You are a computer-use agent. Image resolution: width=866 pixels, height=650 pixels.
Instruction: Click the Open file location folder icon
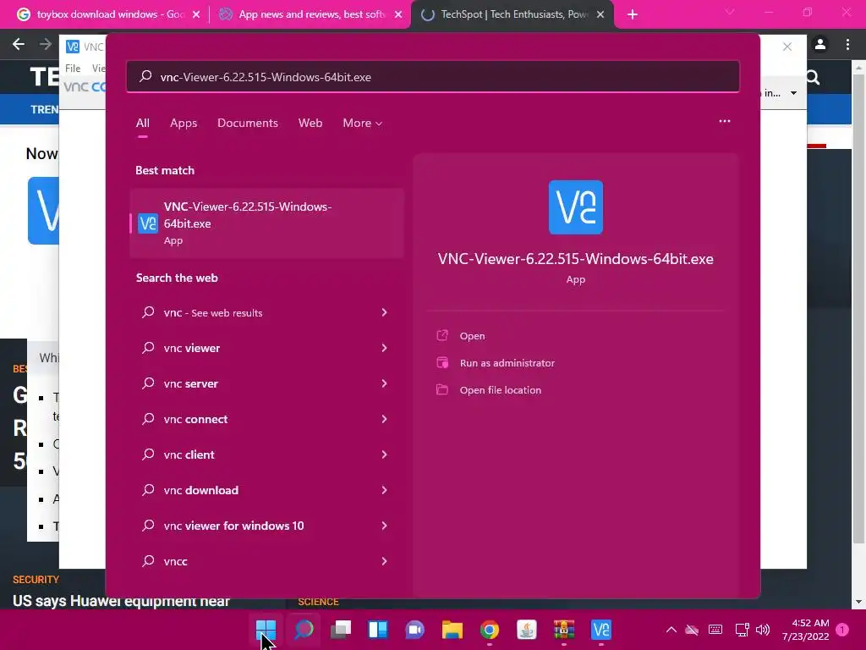pos(442,389)
